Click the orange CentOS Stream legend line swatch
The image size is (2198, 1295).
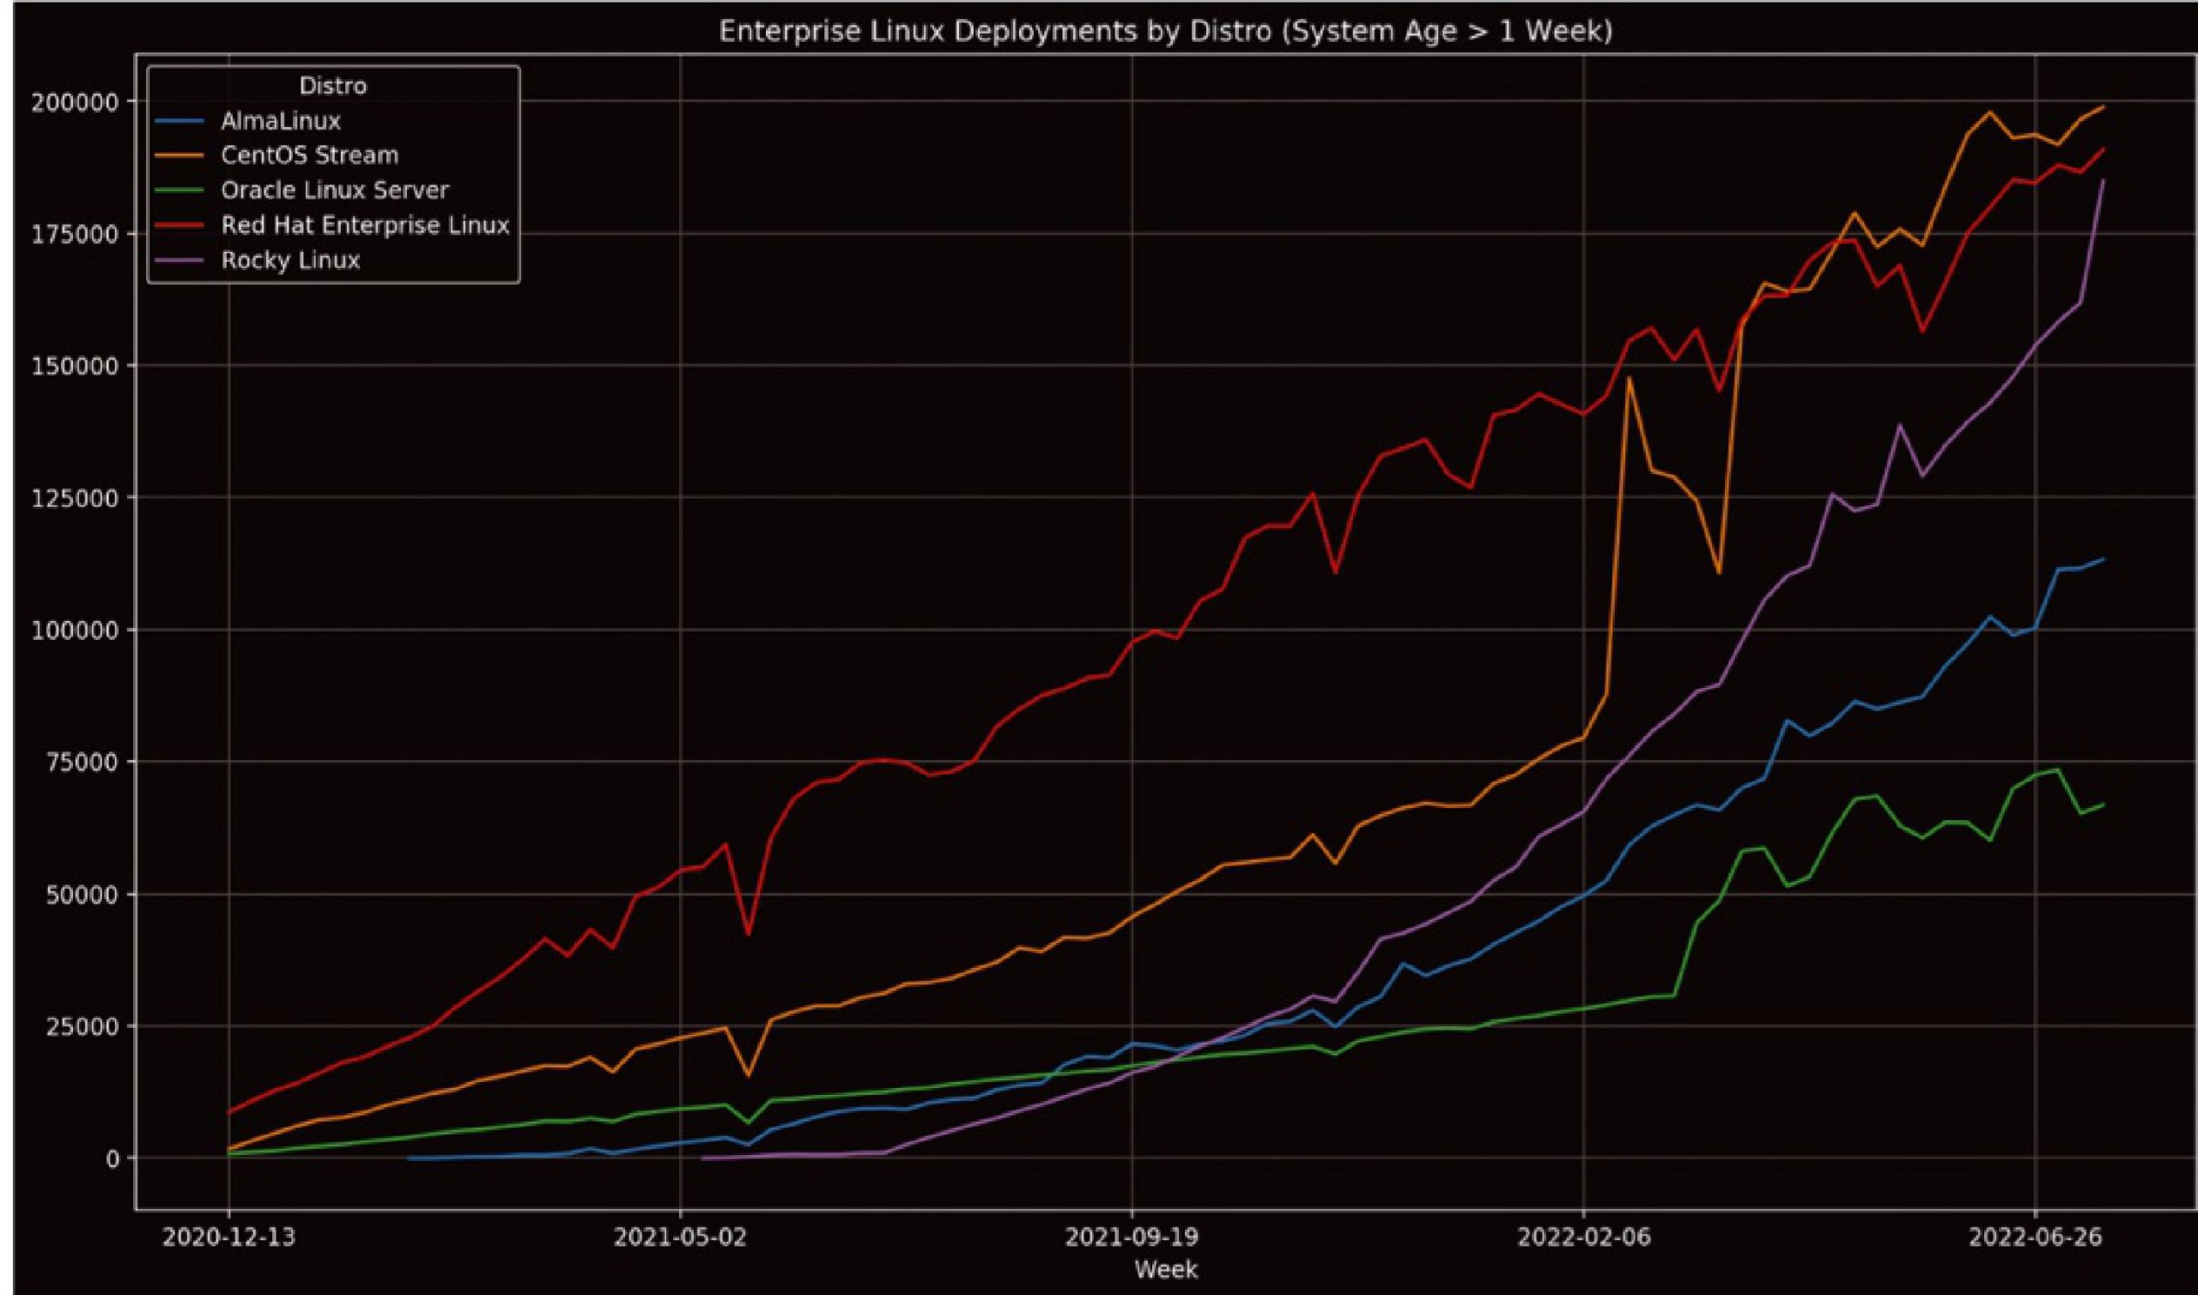(x=179, y=155)
